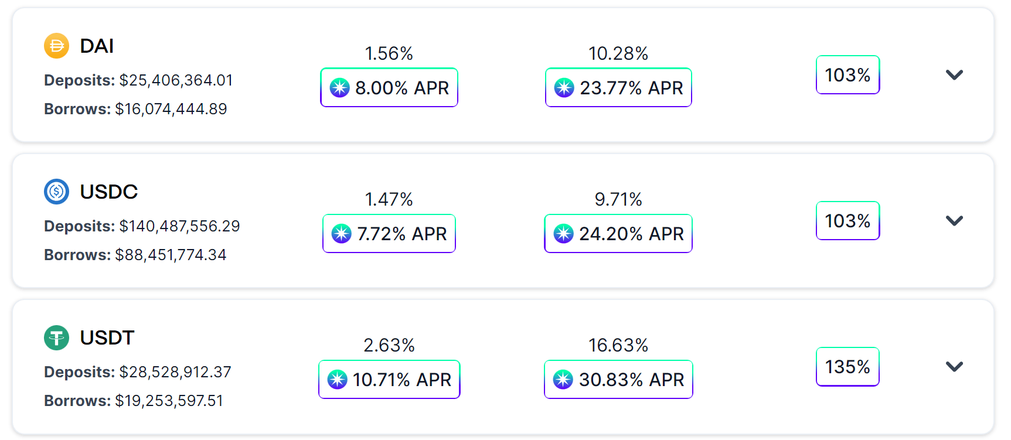The width and height of the screenshot is (1011, 440).
Task: Select the USDT asset name
Action: pos(107,337)
